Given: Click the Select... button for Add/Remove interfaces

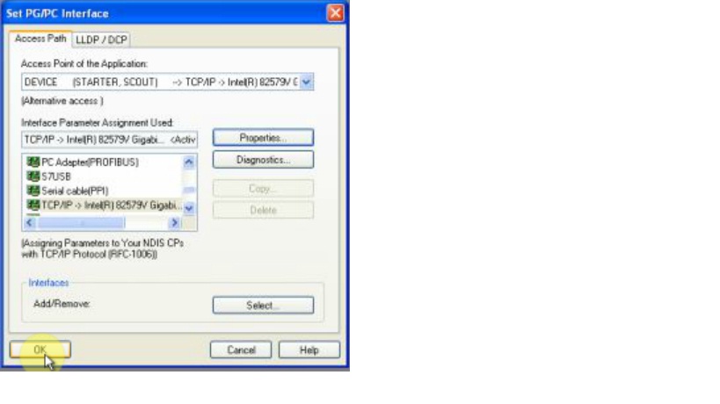Looking at the screenshot, I should [263, 306].
